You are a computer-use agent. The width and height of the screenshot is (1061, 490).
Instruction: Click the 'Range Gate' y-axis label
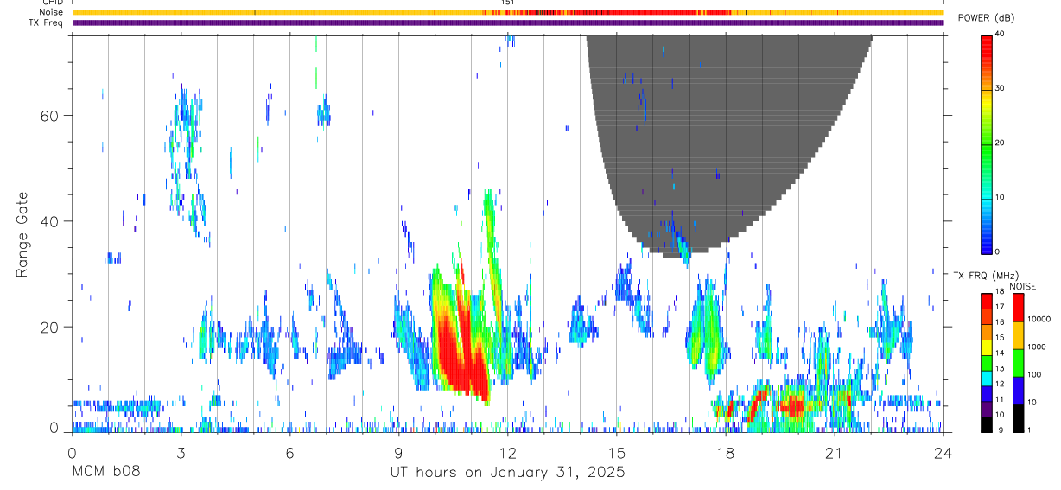(22, 235)
